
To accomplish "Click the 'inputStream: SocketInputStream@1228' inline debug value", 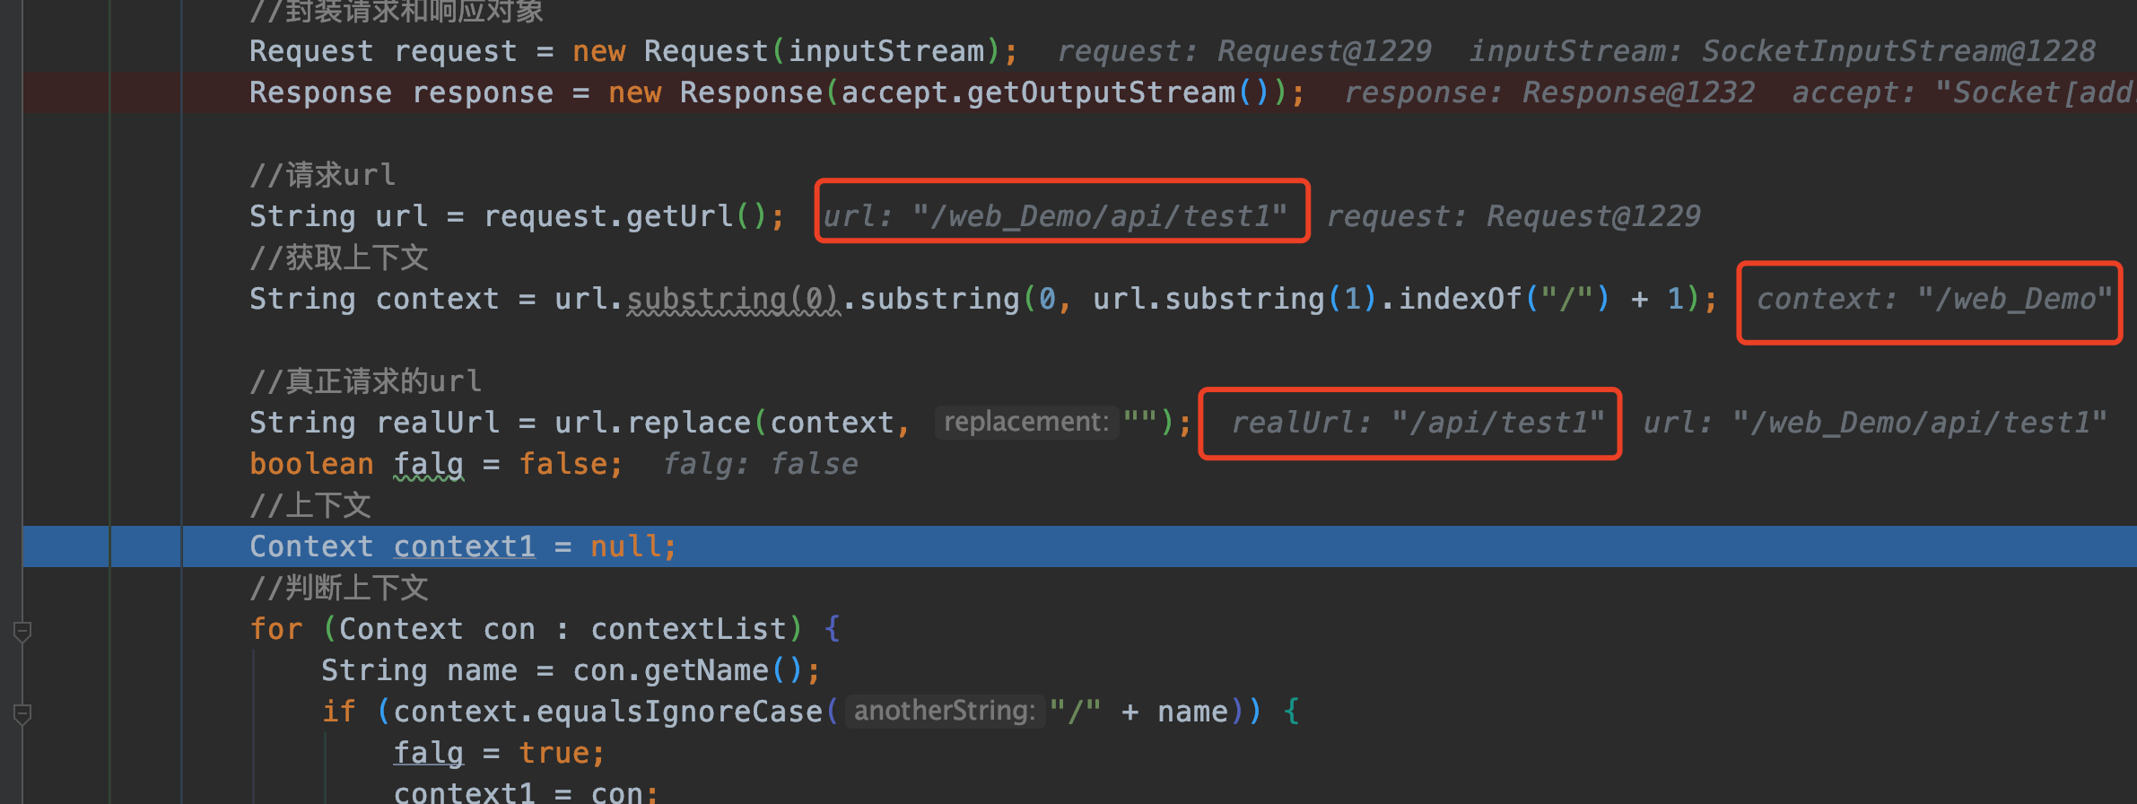I will click(1782, 51).
